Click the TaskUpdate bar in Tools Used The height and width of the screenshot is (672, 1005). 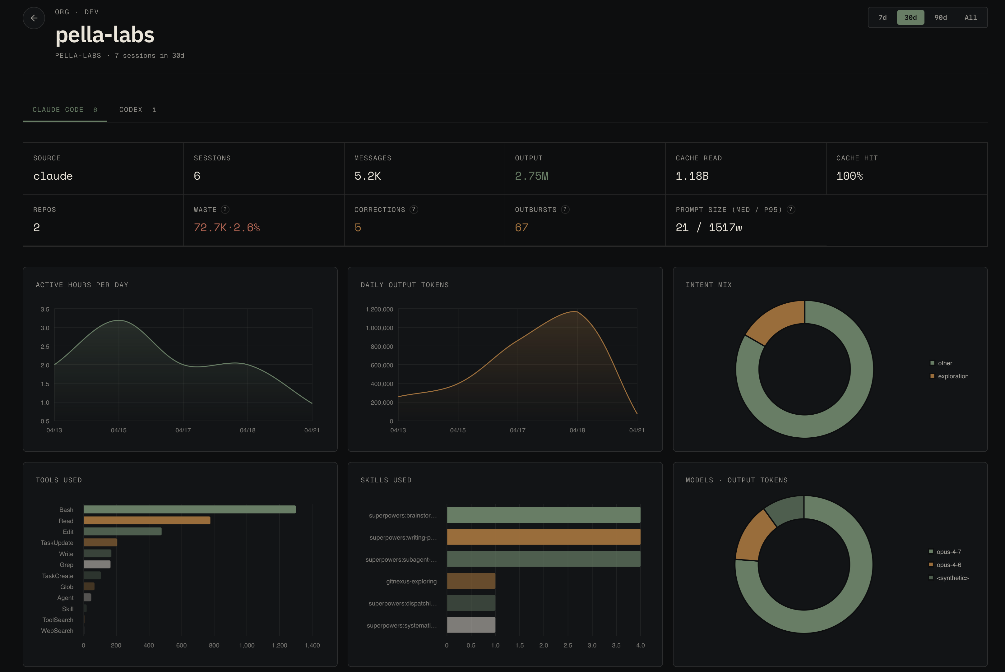pyautogui.click(x=100, y=543)
